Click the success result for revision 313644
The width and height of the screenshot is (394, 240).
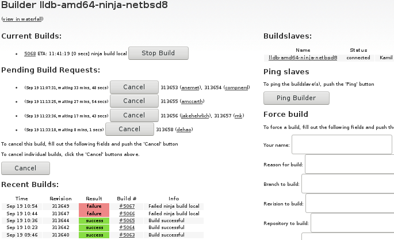94,220
